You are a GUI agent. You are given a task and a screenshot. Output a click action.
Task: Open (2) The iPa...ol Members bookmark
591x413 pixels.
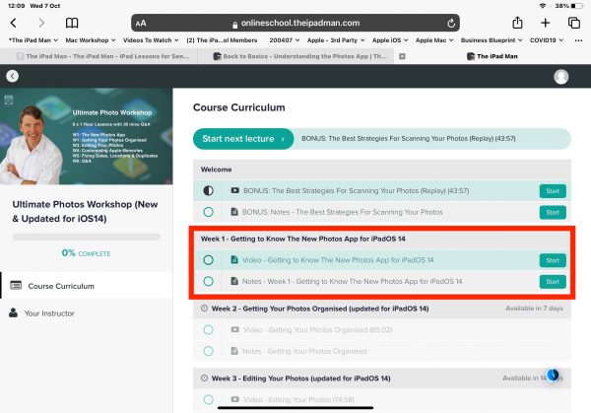(222, 40)
